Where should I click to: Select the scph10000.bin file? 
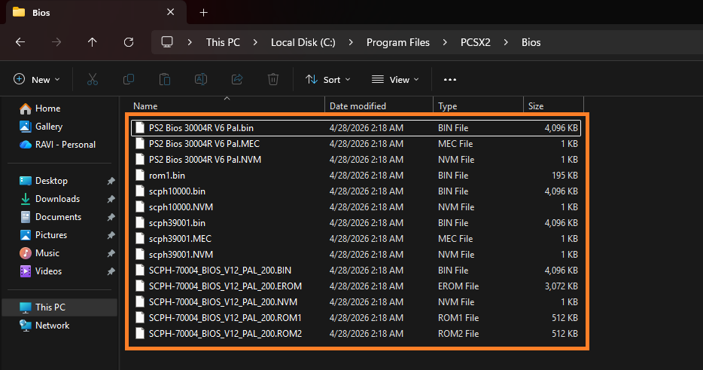(x=356, y=191)
